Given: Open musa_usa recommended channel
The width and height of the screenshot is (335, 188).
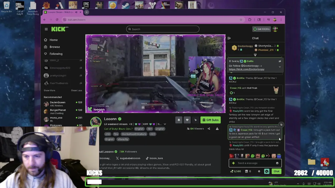Looking at the screenshot, I should (63, 119).
